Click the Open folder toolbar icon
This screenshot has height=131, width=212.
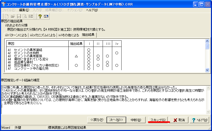(x=13, y=16)
